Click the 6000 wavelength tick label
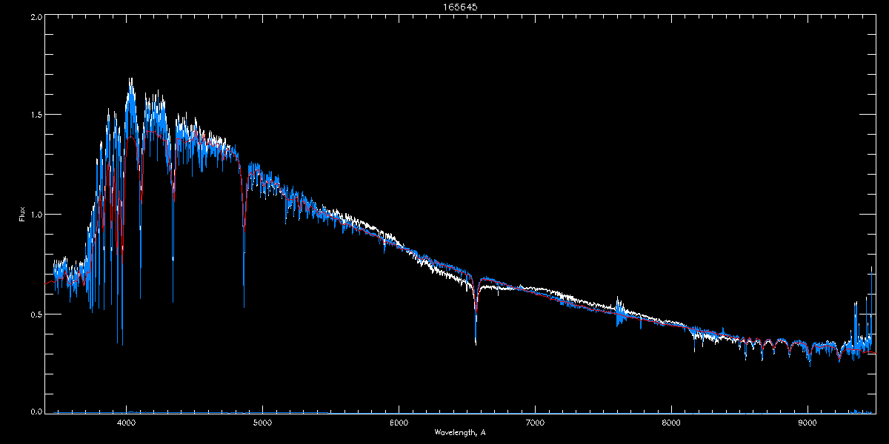Screen dimensions: 889x444 399,423
